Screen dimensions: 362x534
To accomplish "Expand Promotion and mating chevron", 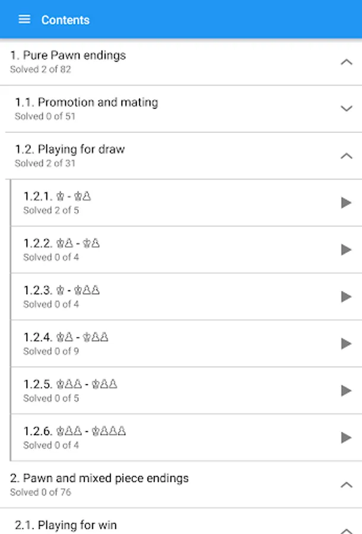I will pos(346,109).
